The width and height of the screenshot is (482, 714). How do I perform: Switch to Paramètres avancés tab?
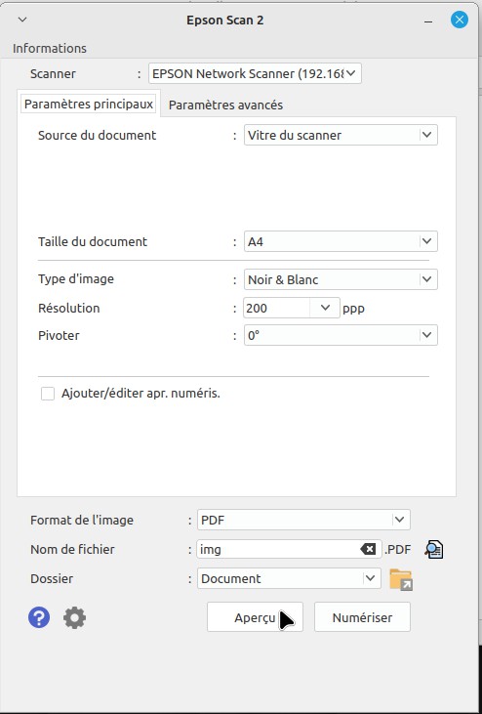tap(225, 105)
